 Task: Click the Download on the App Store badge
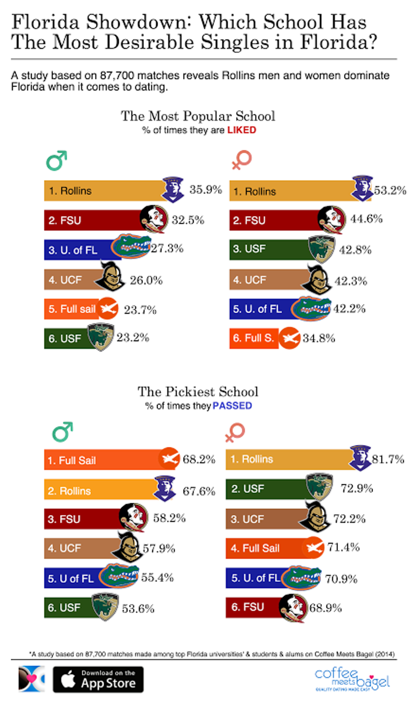98,679
